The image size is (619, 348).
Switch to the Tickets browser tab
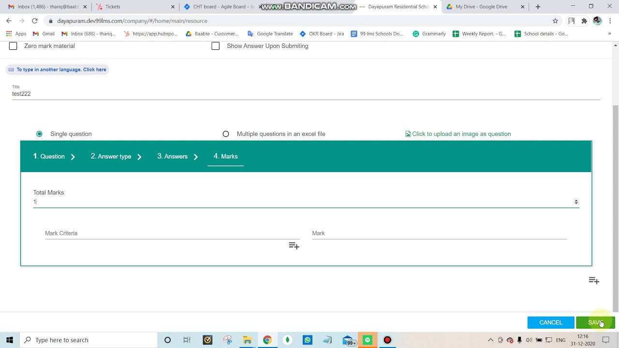point(135,7)
